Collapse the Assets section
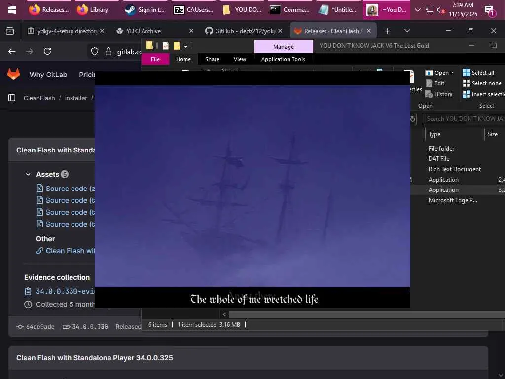 (x=28, y=174)
